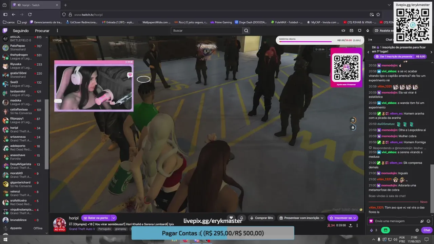Open PatoPapao channel in sidebar
Image resolution: width=434 pixels, height=244 pixels.
22,48
